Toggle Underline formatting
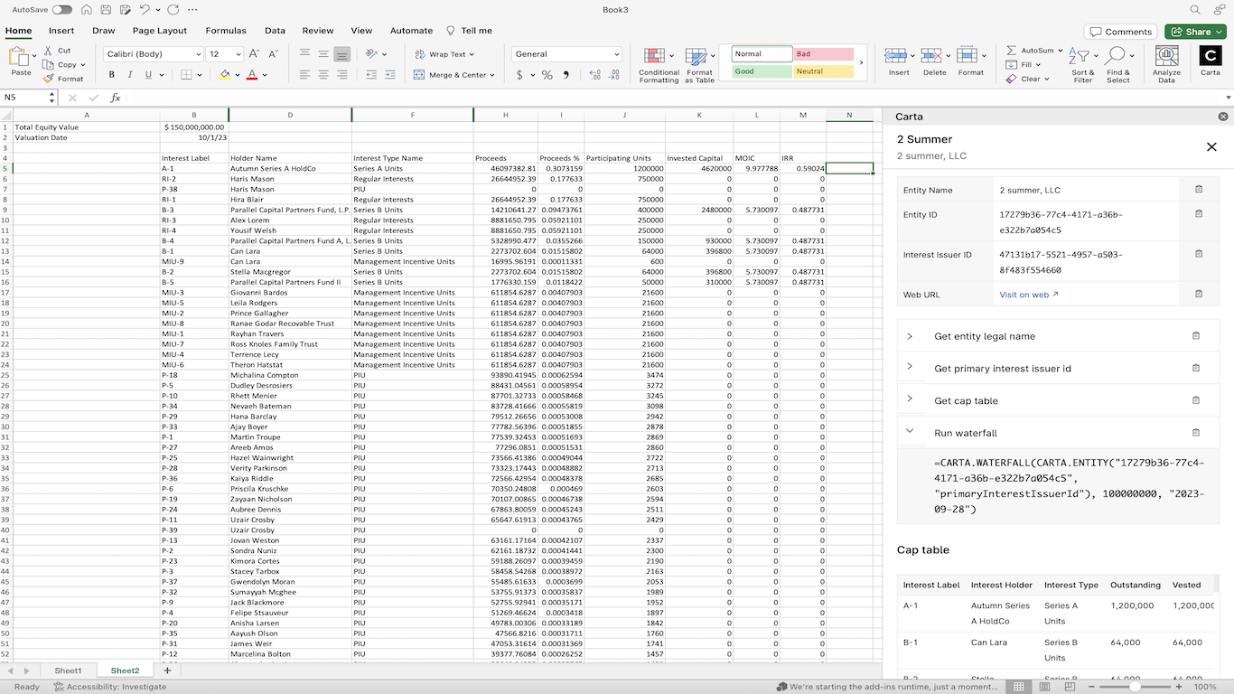1234x694 pixels. [147, 75]
